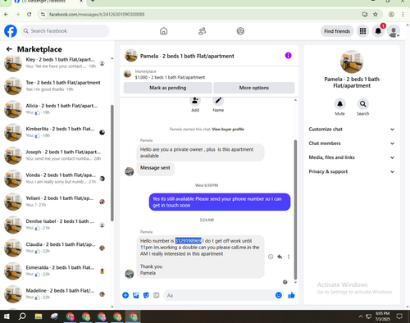
Task: Open Alicia conversation in list
Action: point(55,109)
